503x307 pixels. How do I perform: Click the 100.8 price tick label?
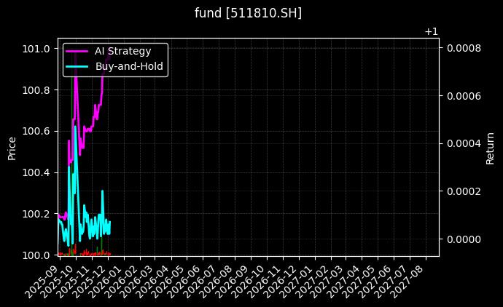36,90
